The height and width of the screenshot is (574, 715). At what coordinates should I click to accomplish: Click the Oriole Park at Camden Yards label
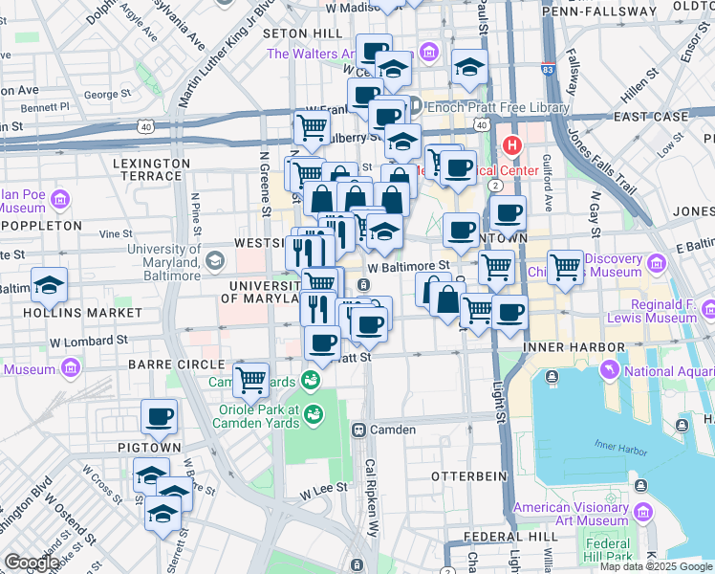coord(256,416)
